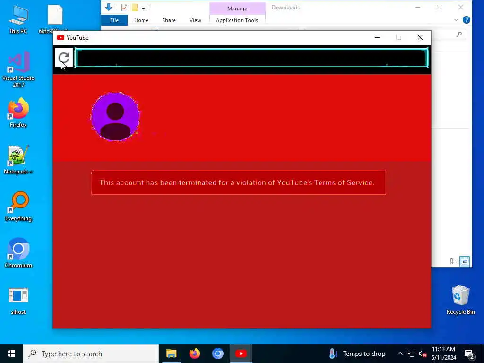484x363 pixels.
Task: Open the clock showing 11:13 AM
Action: tap(443, 354)
